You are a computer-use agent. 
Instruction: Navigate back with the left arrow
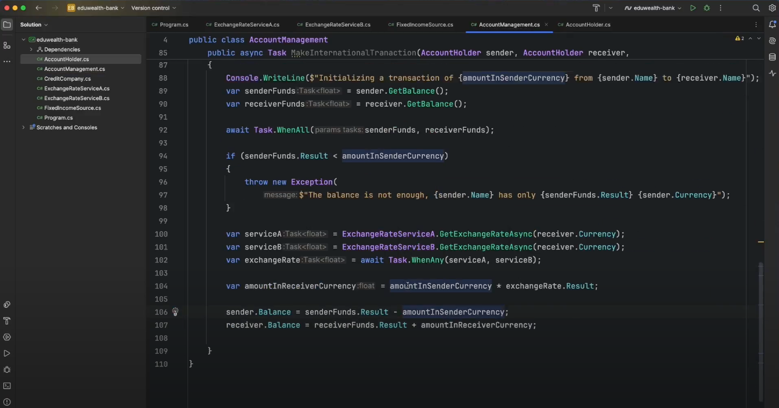click(38, 8)
